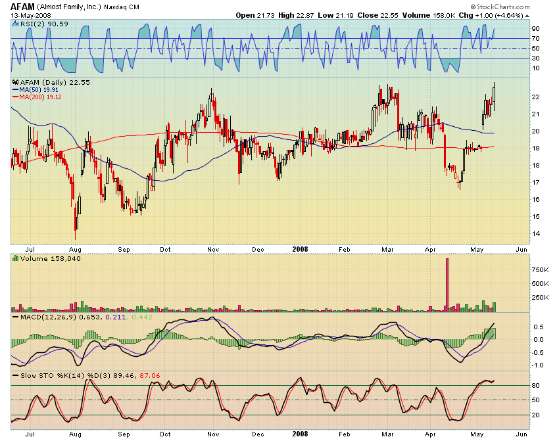
Task: Click the "-0.5" level on the MACD axis
Action: click(537, 352)
